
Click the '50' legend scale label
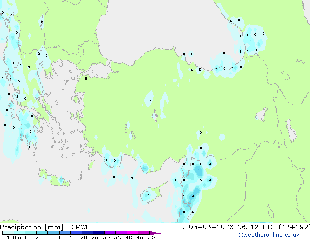coord(151,237)
